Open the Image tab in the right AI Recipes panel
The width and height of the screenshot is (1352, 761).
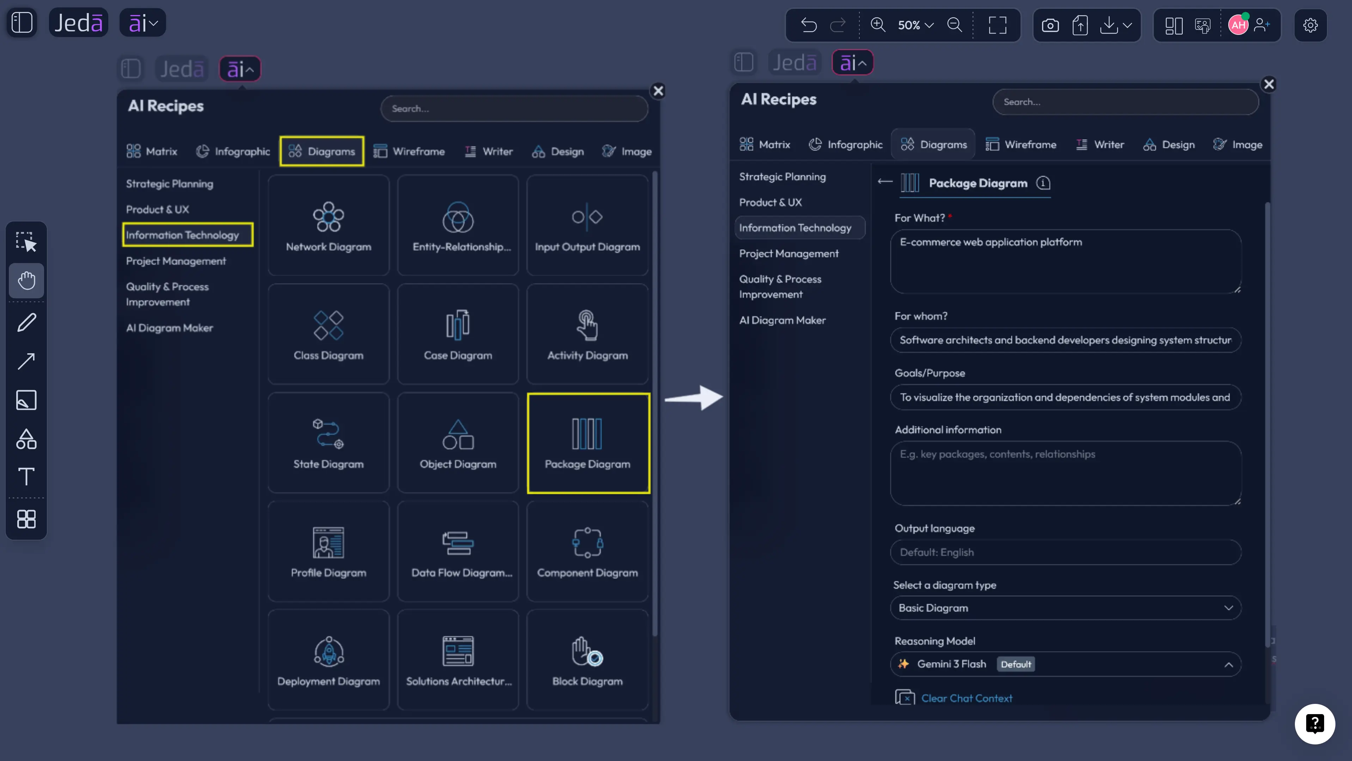[1238, 145]
